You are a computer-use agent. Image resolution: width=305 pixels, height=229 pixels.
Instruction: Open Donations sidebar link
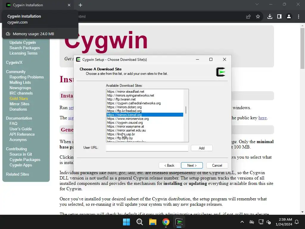point(18,109)
